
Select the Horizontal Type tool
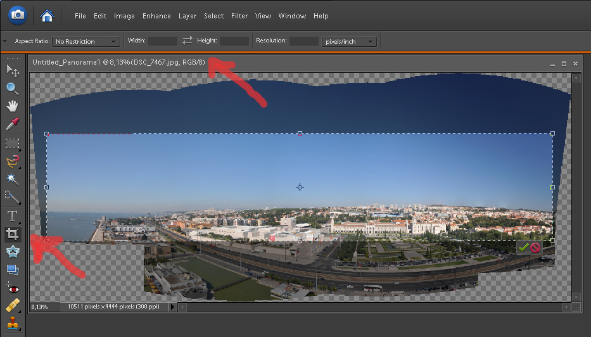click(x=12, y=216)
